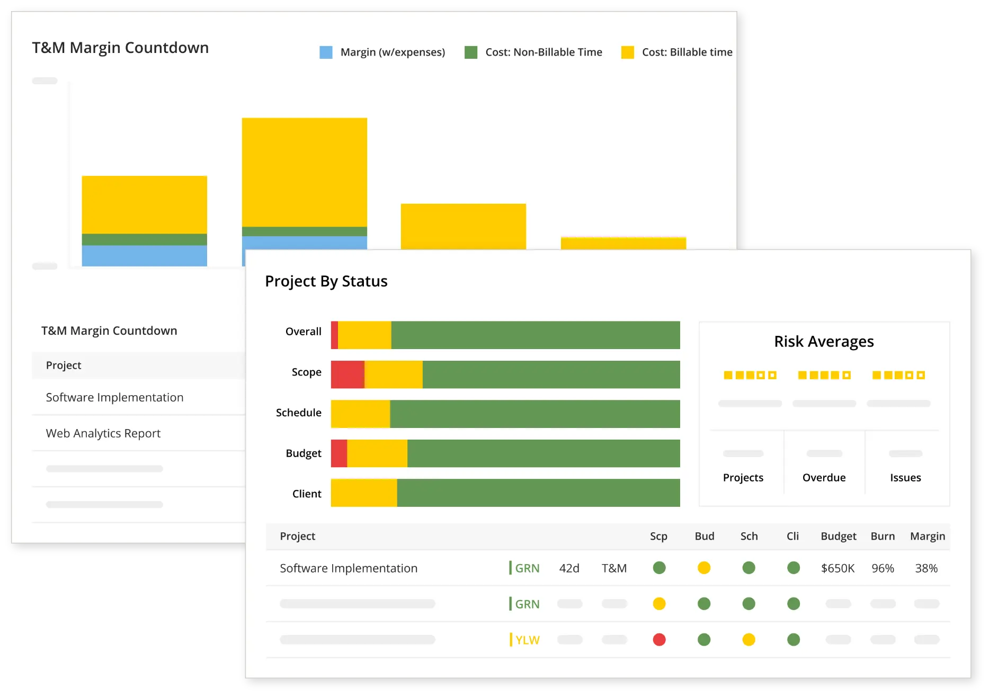This screenshot has height=696, width=989.
Task: Sort by the Burn column header
Action: [x=883, y=536]
